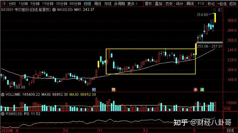Click the X10 volume scale indicator
Image resolution: width=238 pixels, height=133 pixels.
227,109
